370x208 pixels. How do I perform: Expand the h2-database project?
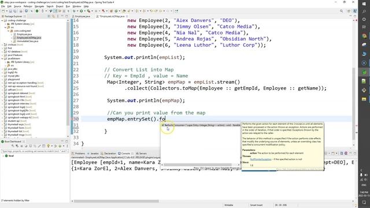coord(2,51)
